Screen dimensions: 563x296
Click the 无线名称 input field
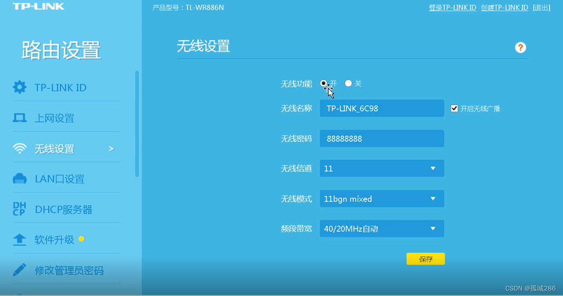382,108
